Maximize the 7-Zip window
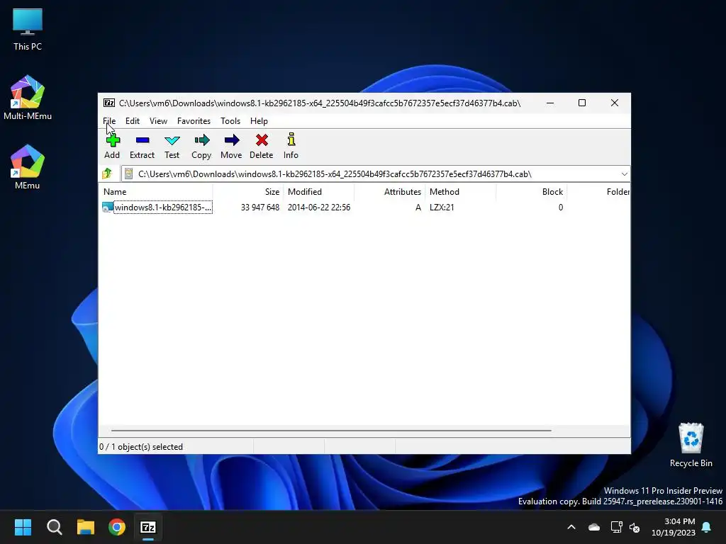This screenshot has height=544, width=726. [x=582, y=103]
